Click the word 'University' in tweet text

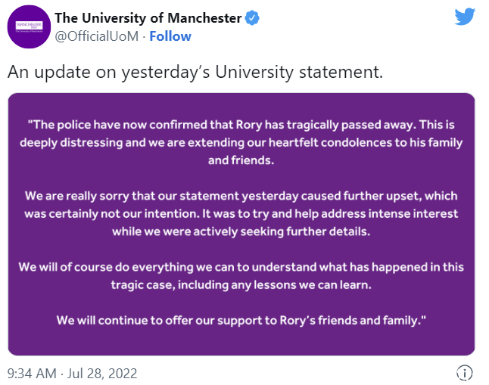(x=254, y=73)
